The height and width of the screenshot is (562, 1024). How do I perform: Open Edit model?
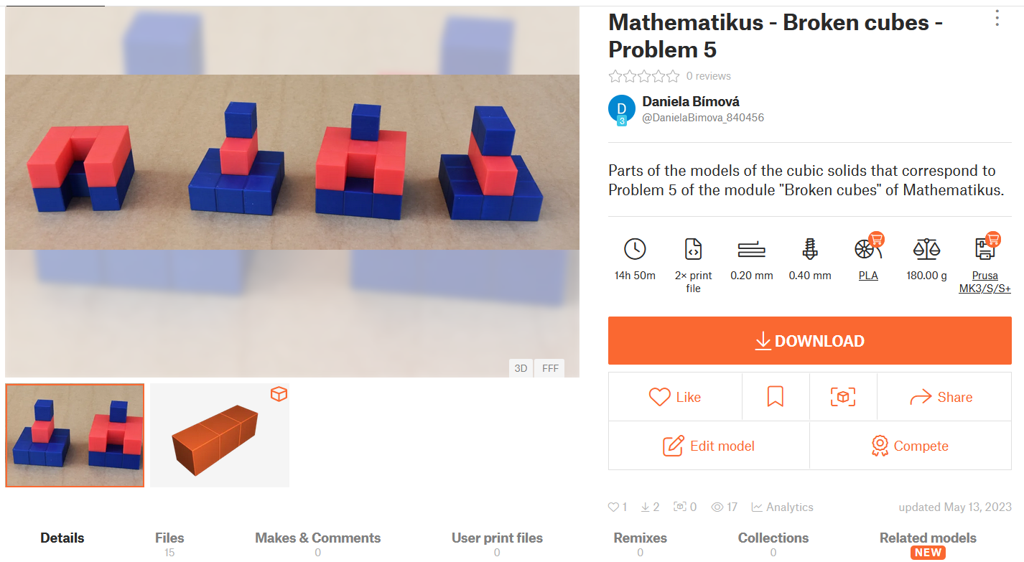pos(709,446)
